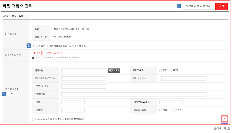233x133 pixels.
Task: Select the FTP type radio button
Action: pos(161,71)
